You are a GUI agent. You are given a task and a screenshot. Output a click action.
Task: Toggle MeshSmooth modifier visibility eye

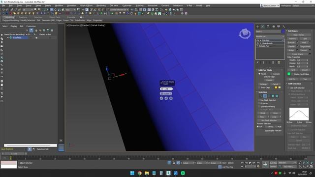tap(258, 43)
